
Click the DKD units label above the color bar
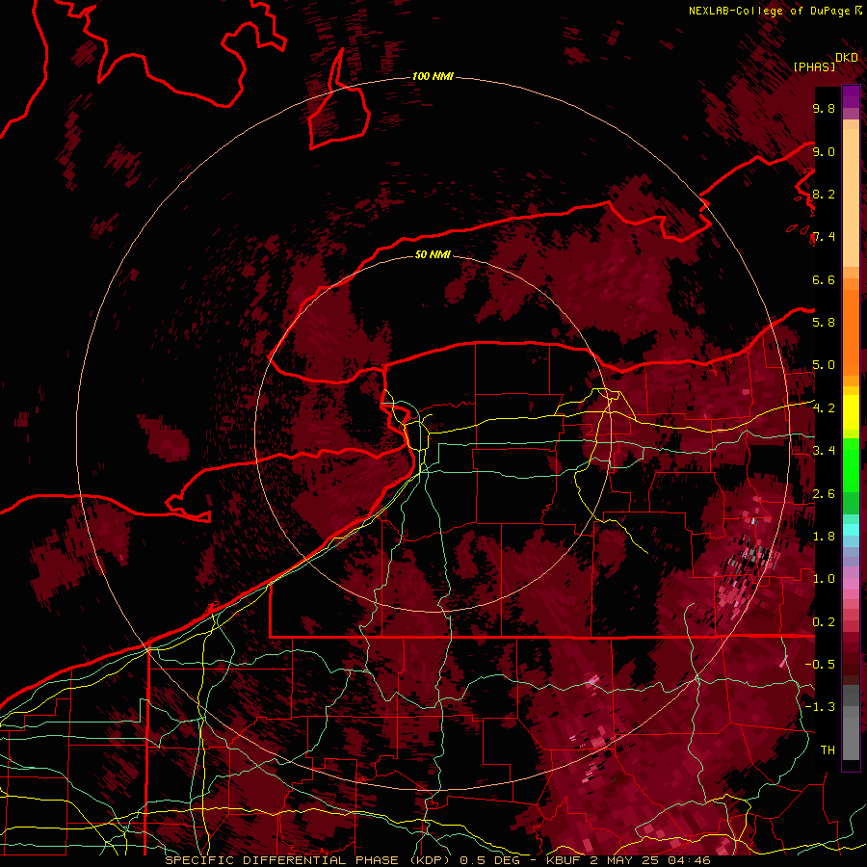(x=847, y=58)
